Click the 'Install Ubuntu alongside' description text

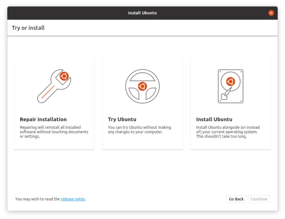coord(227,132)
